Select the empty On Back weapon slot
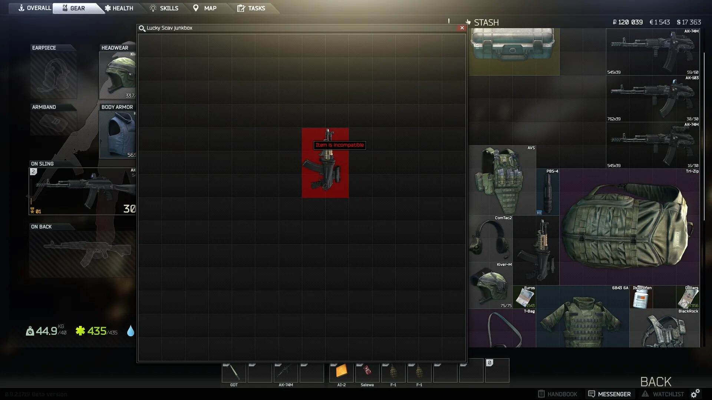The width and height of the screenshot is (712, 400). [x=82, y=254]
